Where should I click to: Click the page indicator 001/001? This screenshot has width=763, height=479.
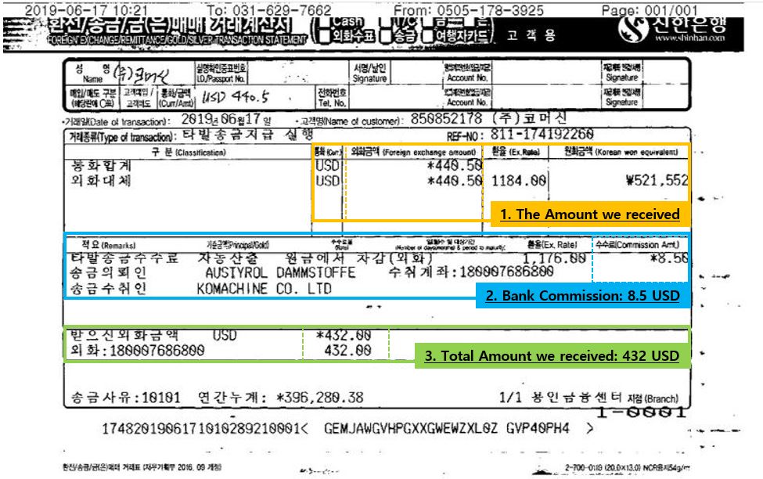coord(671,10)
